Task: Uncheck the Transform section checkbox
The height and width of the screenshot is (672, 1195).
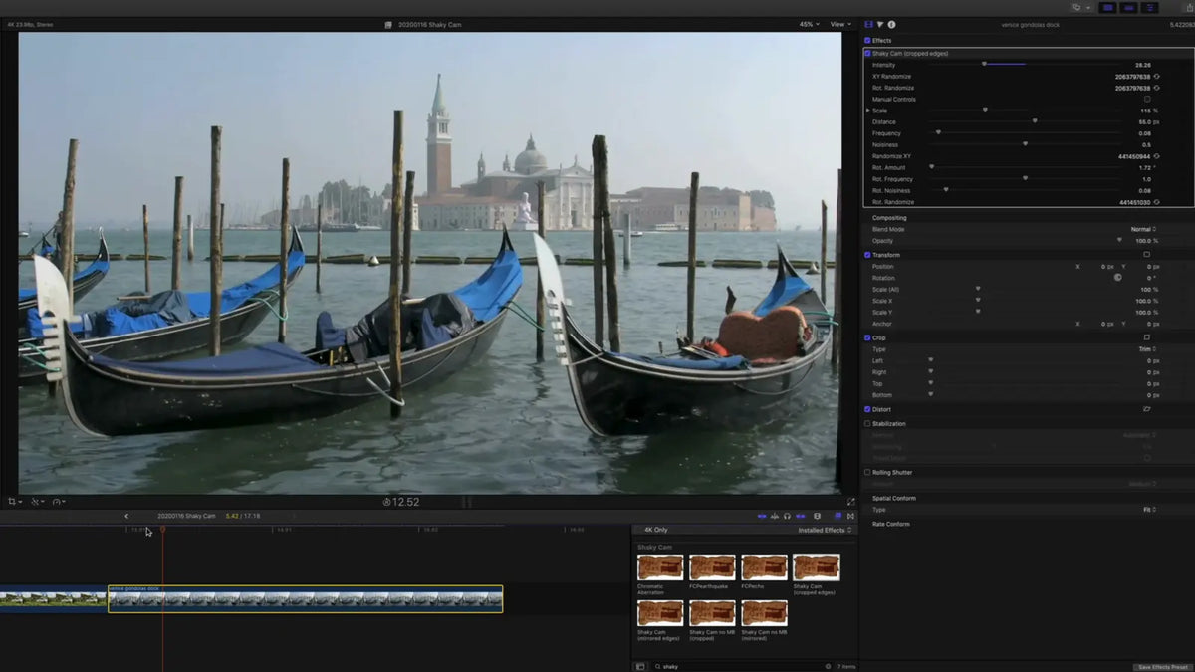Action: pos(867,255)
